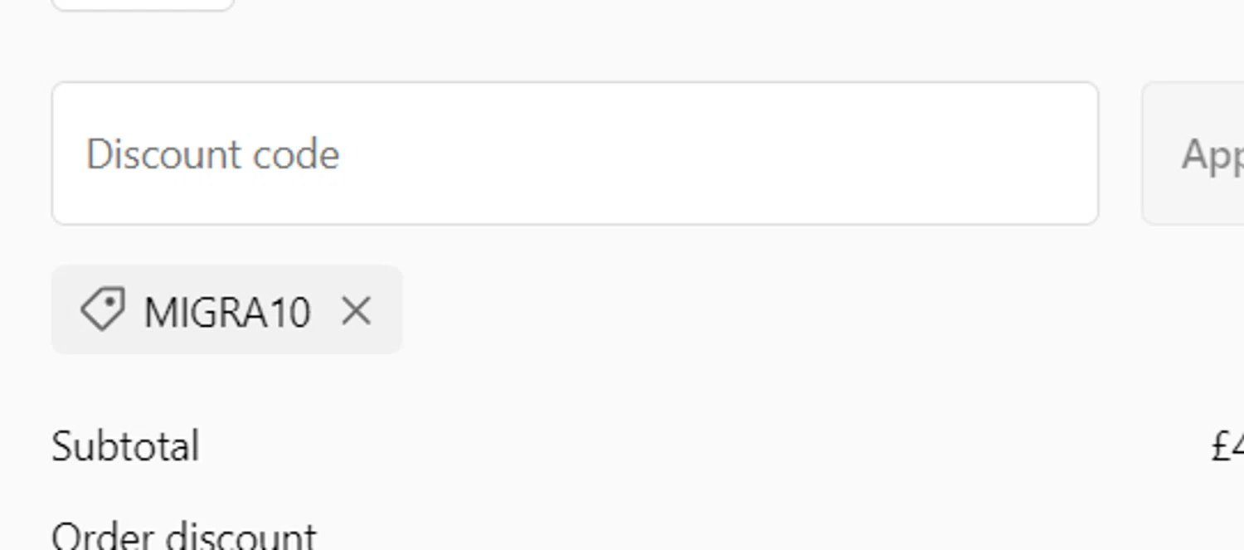Click the MIGRA10 code text

click(226, 313)
